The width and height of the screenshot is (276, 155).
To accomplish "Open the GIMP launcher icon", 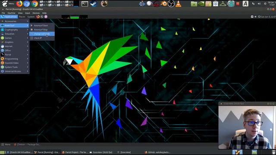I will click(104, 4).
